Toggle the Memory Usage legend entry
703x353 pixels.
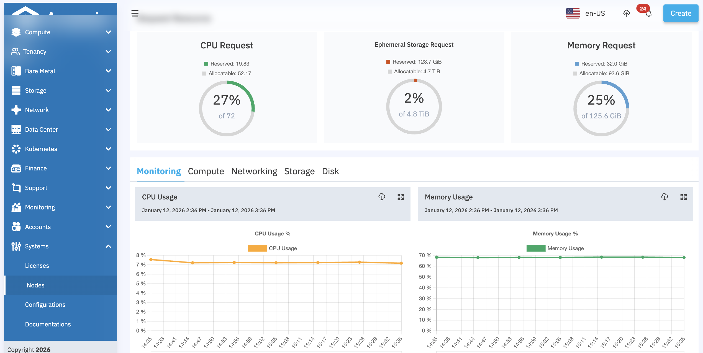point(555,248)
